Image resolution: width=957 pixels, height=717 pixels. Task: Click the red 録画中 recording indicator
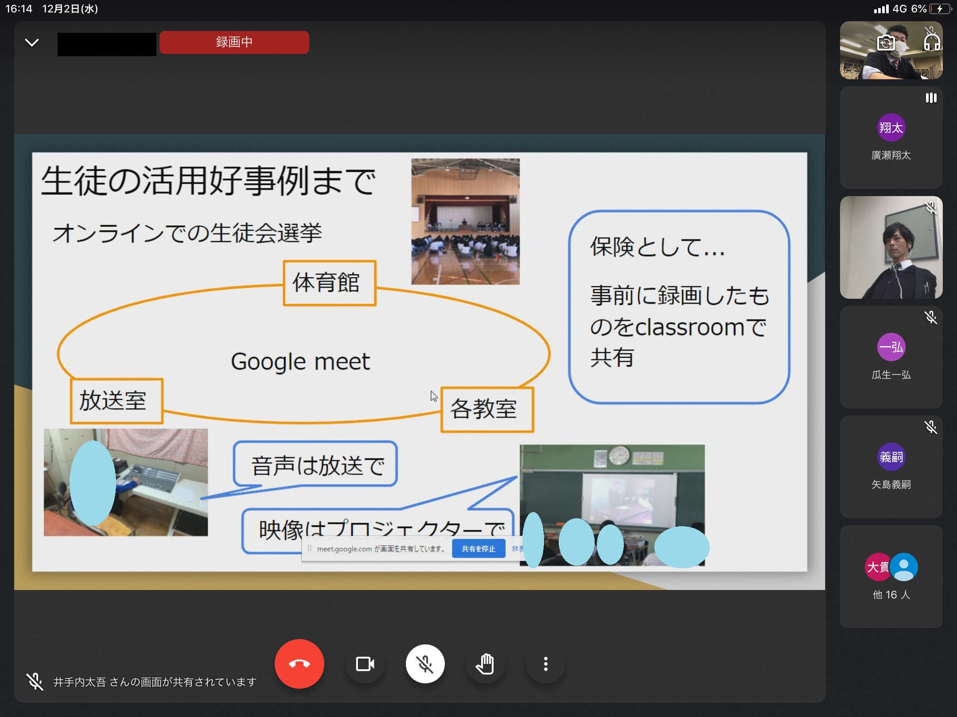click(x=234, y=42)
